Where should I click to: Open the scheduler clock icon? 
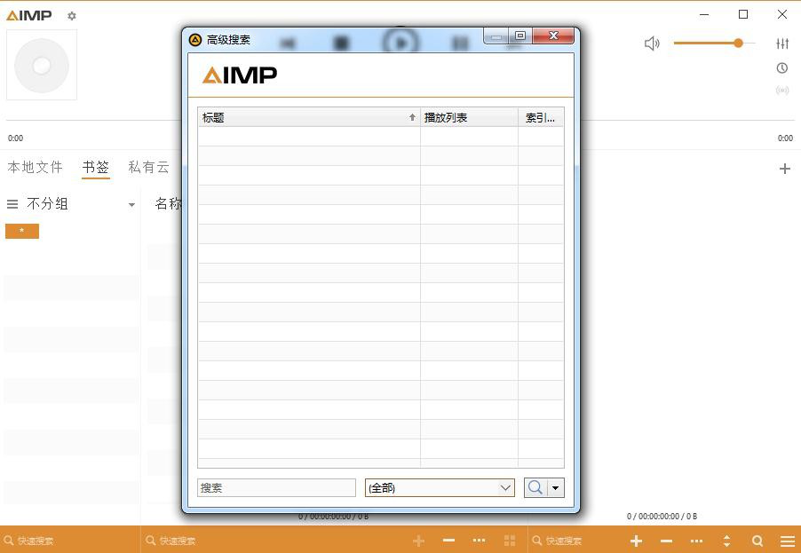click(782, 67)
